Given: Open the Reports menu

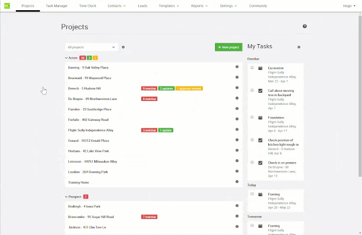Looking at the screenshot, I should [x=199, y=6].
